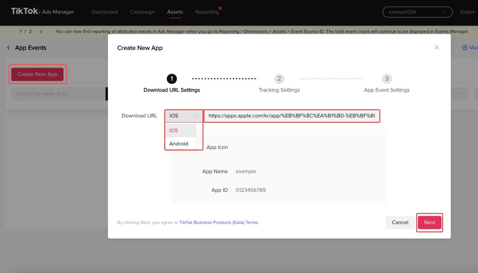Click the App Events page title
This screenshot has height=273, width=478.
(x=31, y=48)
